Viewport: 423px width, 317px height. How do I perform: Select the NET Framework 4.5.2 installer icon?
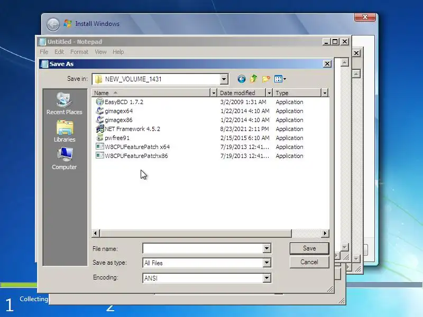pyautogui.click(x=100, y=129)
